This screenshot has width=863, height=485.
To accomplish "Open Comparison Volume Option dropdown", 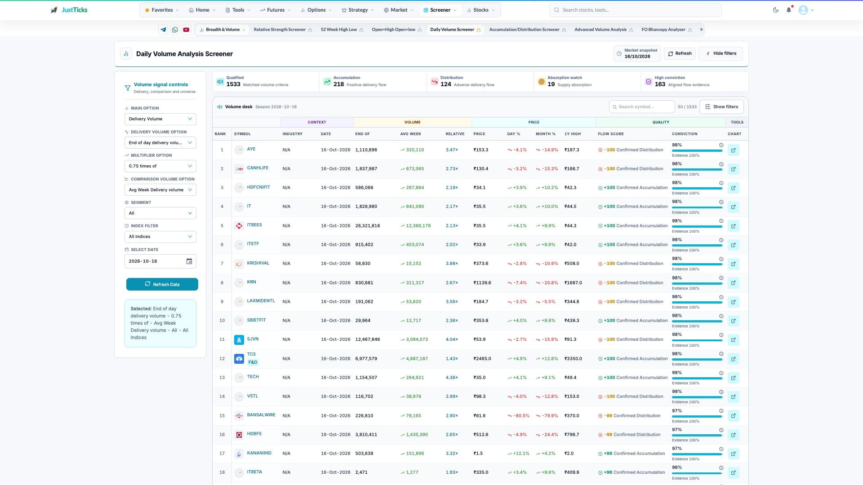I will [160, 190].
